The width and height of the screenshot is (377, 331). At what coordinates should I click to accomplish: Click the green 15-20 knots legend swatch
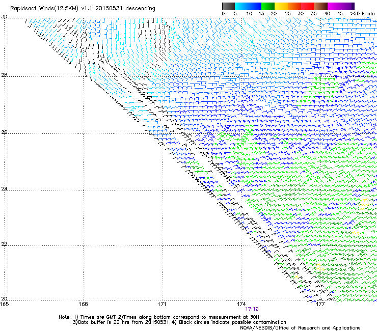tap(267, 6)
